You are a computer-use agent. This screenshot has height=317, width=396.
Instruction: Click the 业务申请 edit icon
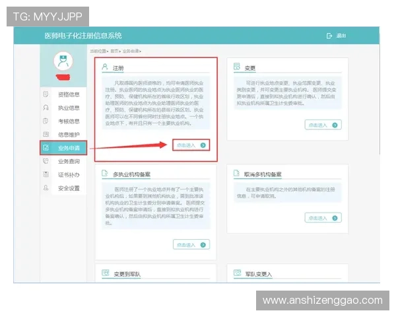46,148
